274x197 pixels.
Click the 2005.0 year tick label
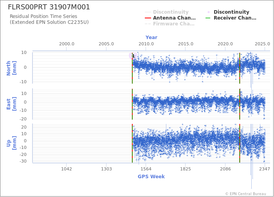[x=106, y=44]
